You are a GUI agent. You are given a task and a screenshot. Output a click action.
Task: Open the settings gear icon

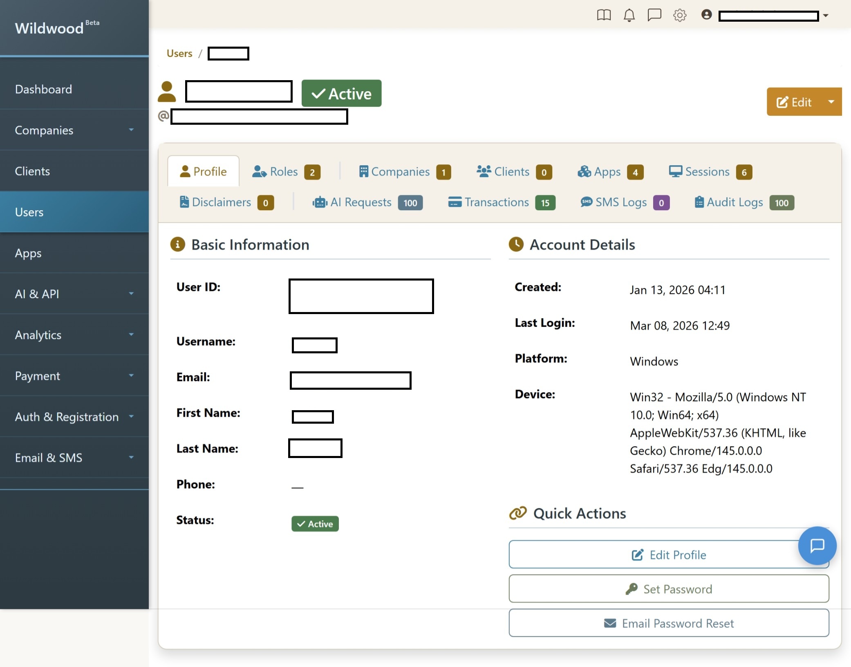tap(680, 15)
